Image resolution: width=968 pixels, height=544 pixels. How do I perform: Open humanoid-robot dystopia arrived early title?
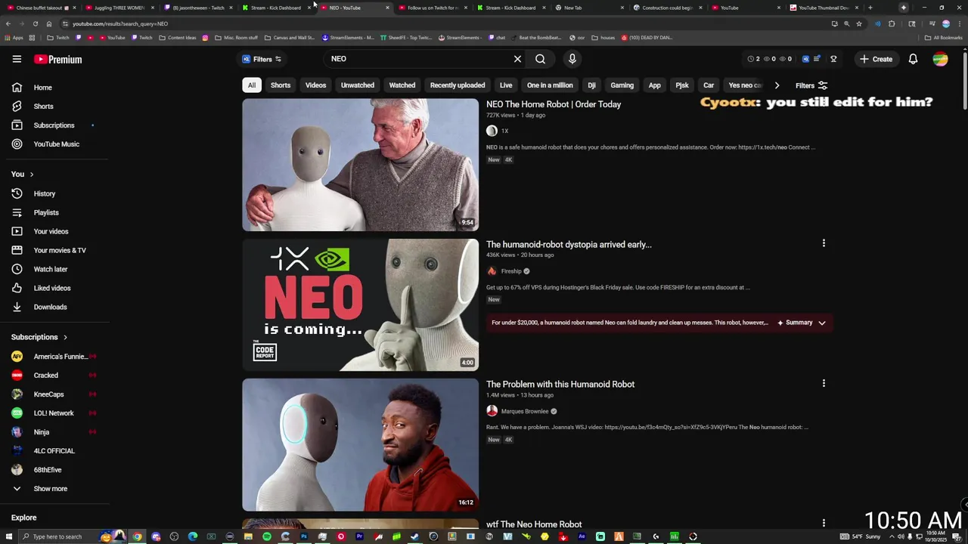569,245
